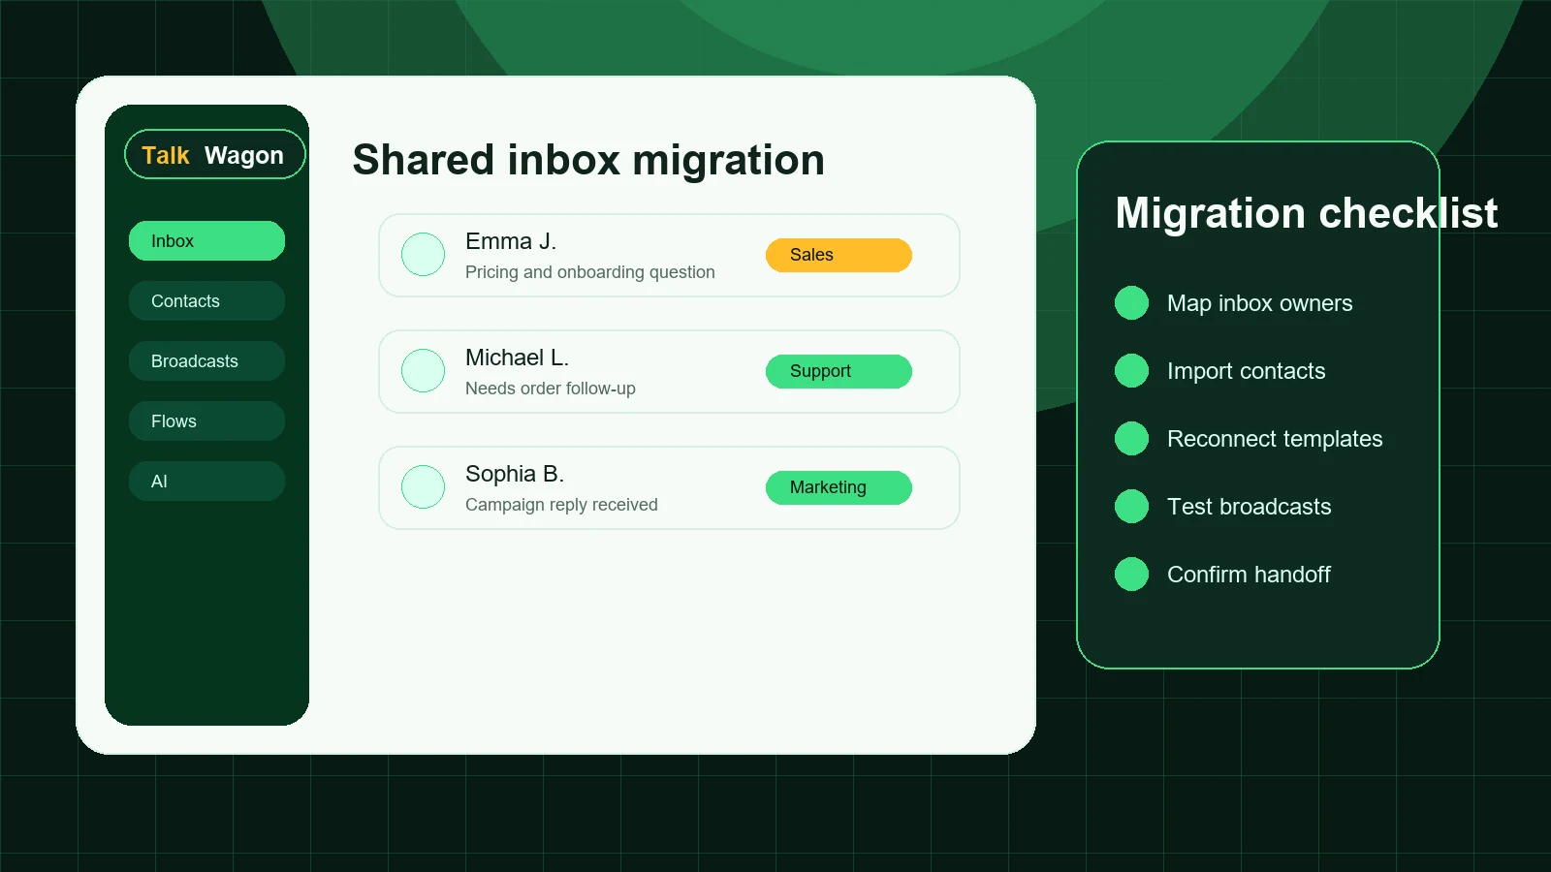Click 'Reconnect templates' checklist text
Image resolution: width=1551 pixels, height=872 pixels.
(x=1275, y=439)
